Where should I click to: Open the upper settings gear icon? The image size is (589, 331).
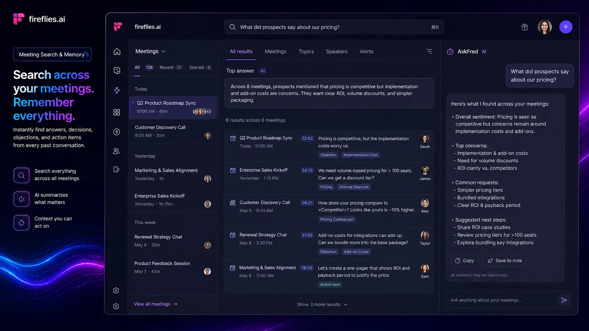coord(116,291)
